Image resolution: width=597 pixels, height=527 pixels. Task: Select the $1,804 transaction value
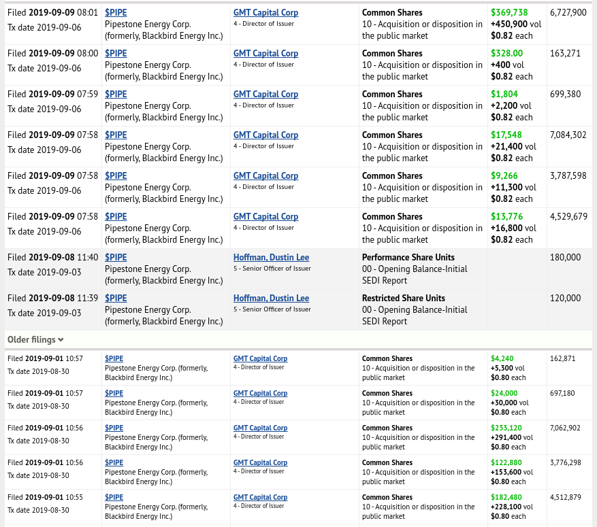[504, 94]
